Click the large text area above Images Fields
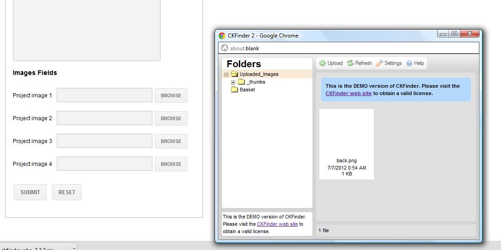Screen dimensions: 501x250 (87, 30)
